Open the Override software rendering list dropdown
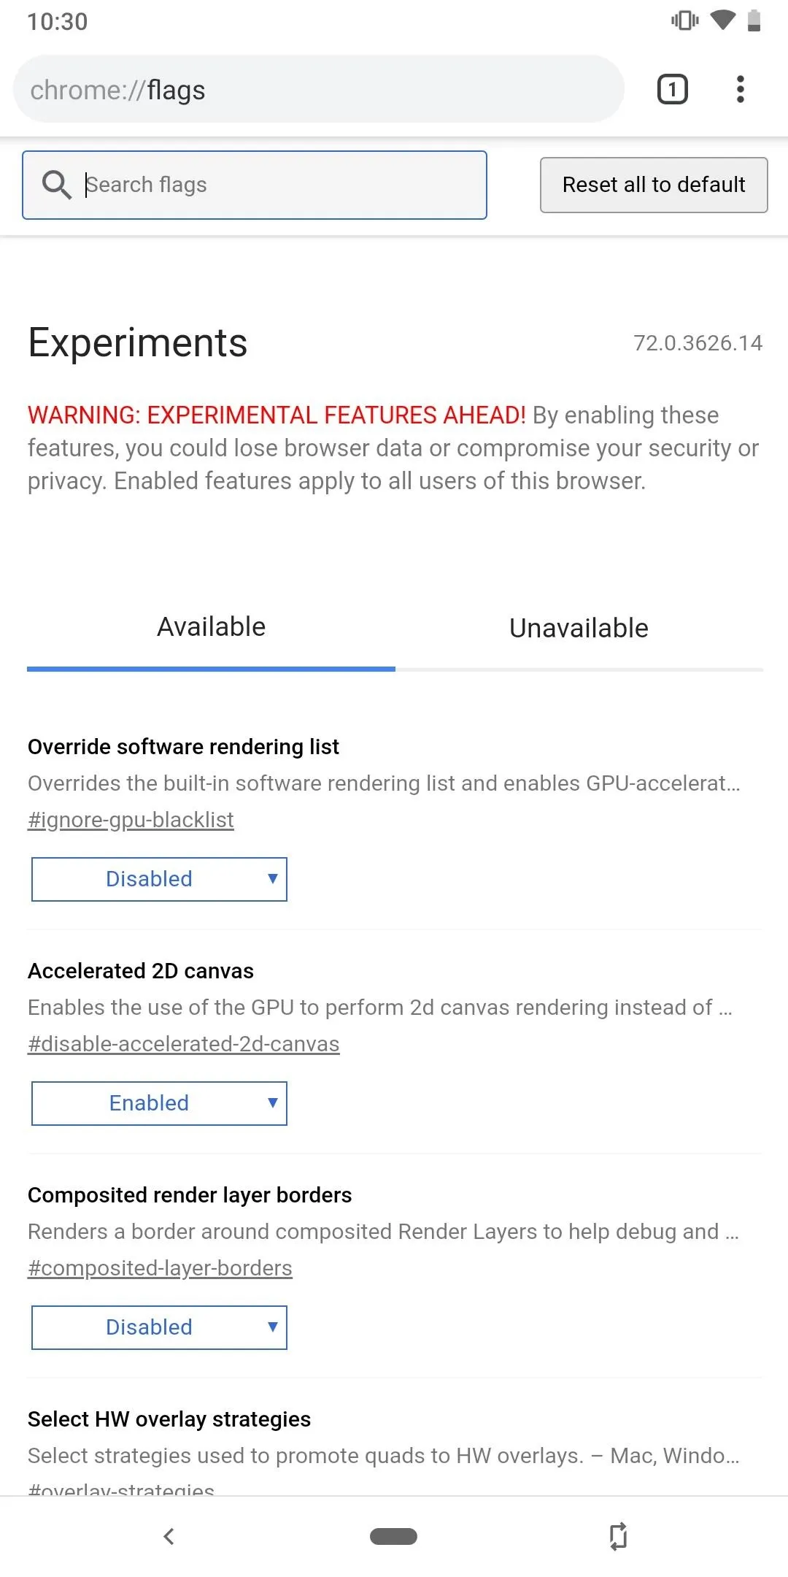Image resolution: width=788 pixels, height=1577 pixels. click(159, 879)
